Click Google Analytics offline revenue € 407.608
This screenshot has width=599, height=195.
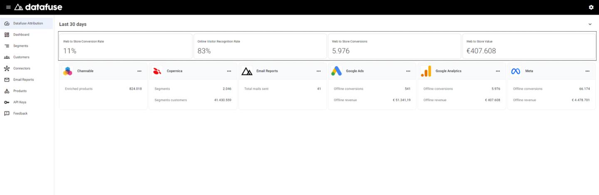pyautogui.click(x=493, y=100)
